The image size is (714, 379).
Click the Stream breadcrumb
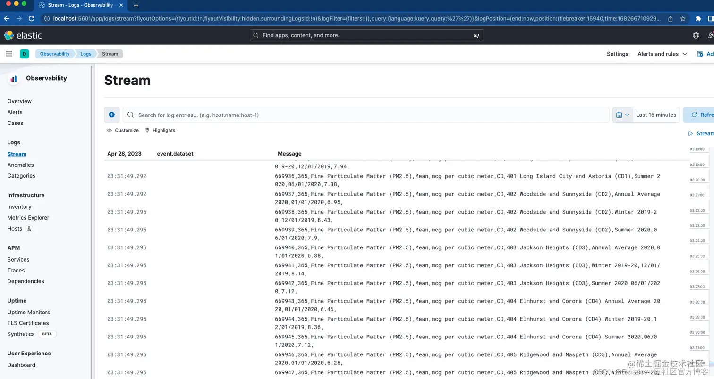tap(110, 54)
